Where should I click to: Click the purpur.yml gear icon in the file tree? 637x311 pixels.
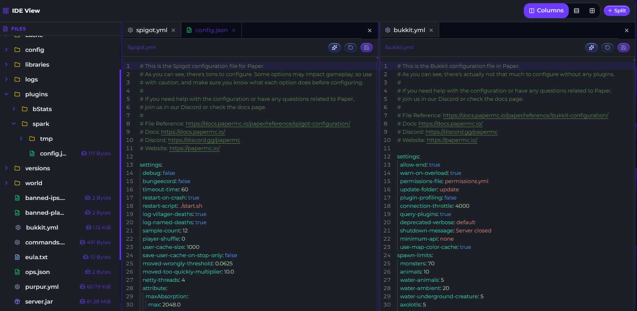[x=17, y=287]
